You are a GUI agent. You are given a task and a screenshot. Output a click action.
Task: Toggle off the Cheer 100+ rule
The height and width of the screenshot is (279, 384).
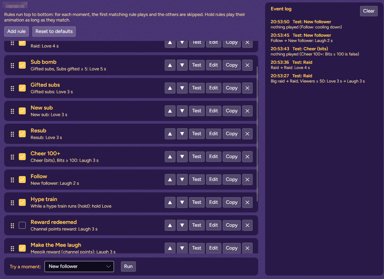coord(22,157)
